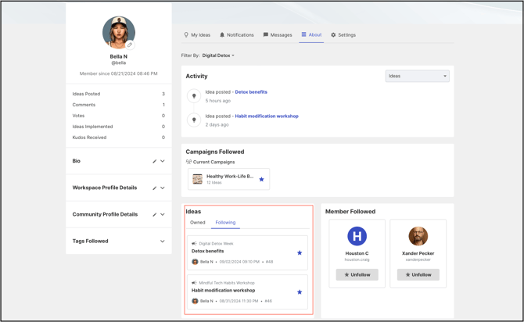524x322 pixels.
Task: Click the Mindful Tech Habits Workshop label
Action: tap(227, 283)
